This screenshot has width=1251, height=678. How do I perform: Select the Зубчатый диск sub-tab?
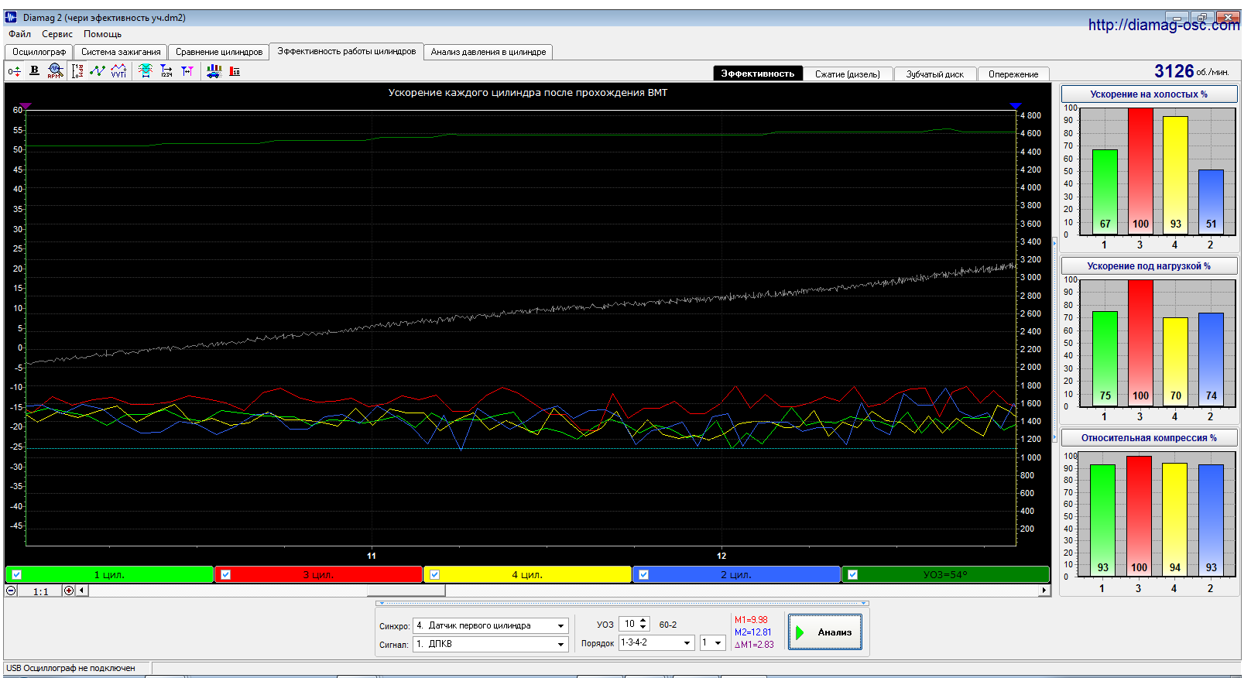tap(935, 74)
